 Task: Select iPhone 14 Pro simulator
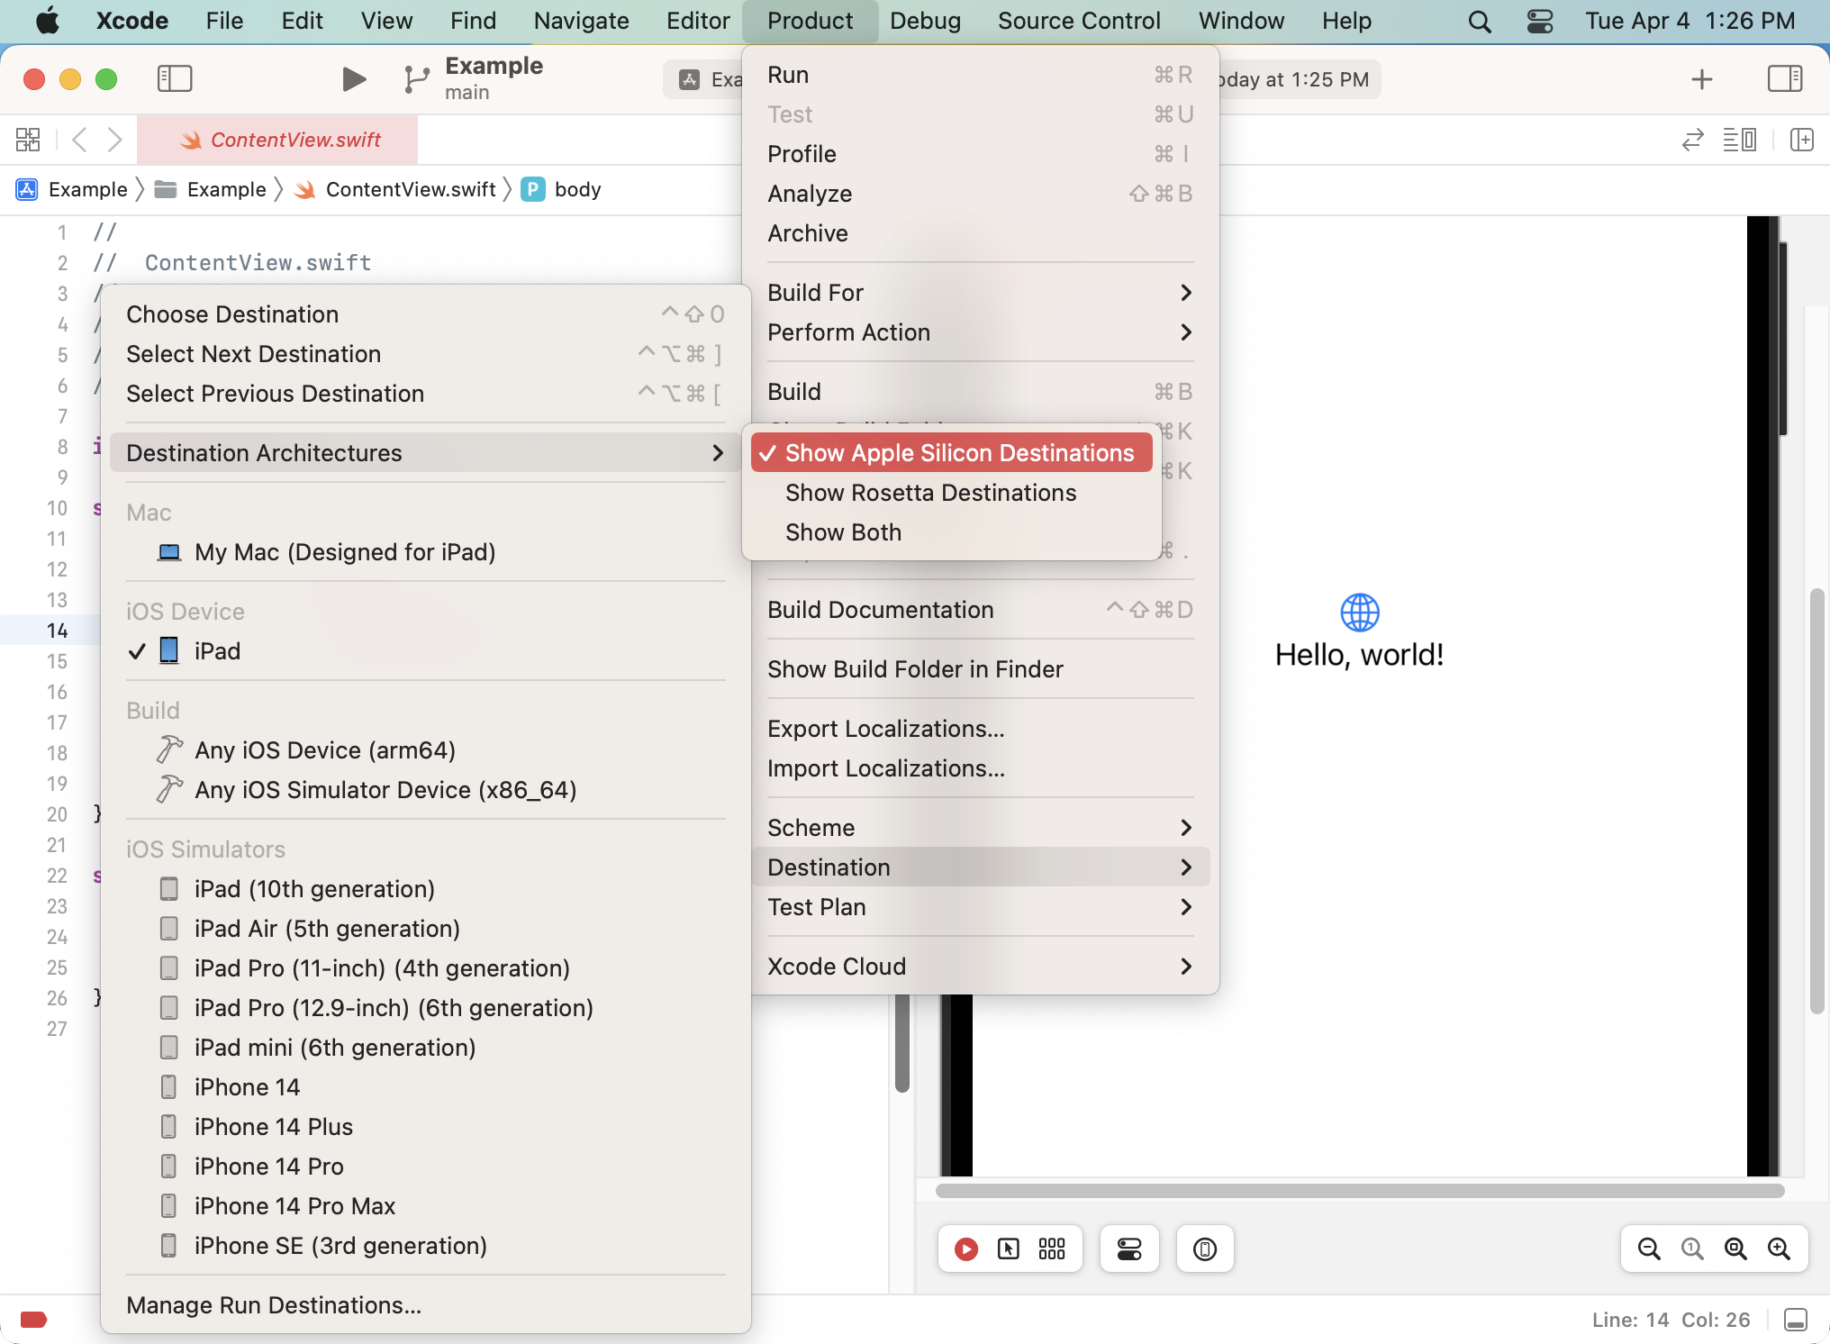[x=268, y=1167]
